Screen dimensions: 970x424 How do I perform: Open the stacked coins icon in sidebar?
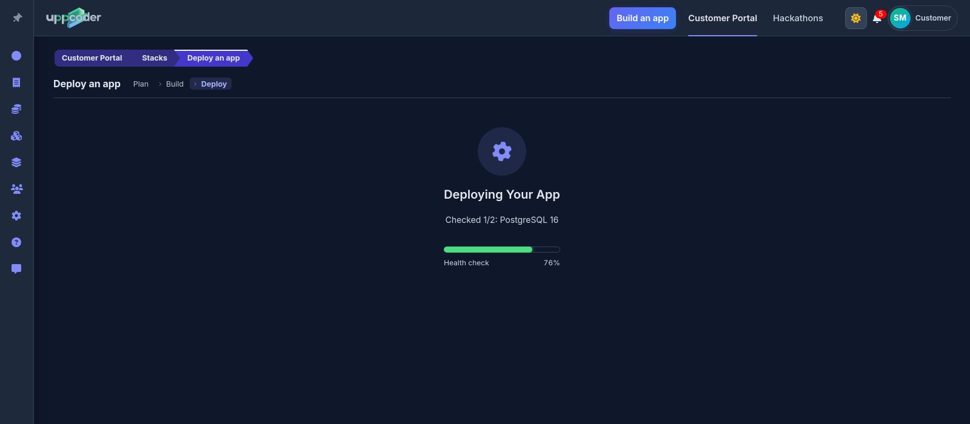[16, 109]
